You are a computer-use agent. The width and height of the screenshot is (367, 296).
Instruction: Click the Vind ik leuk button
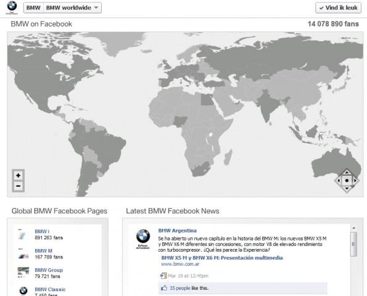pos(338,8)
